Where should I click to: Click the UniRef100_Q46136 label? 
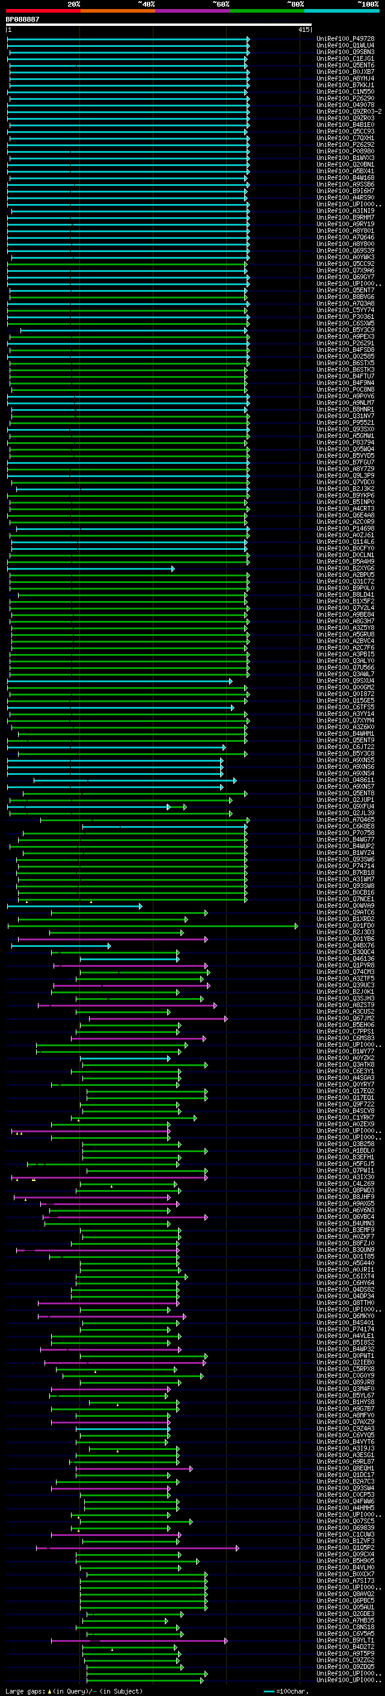pos(345,958)
